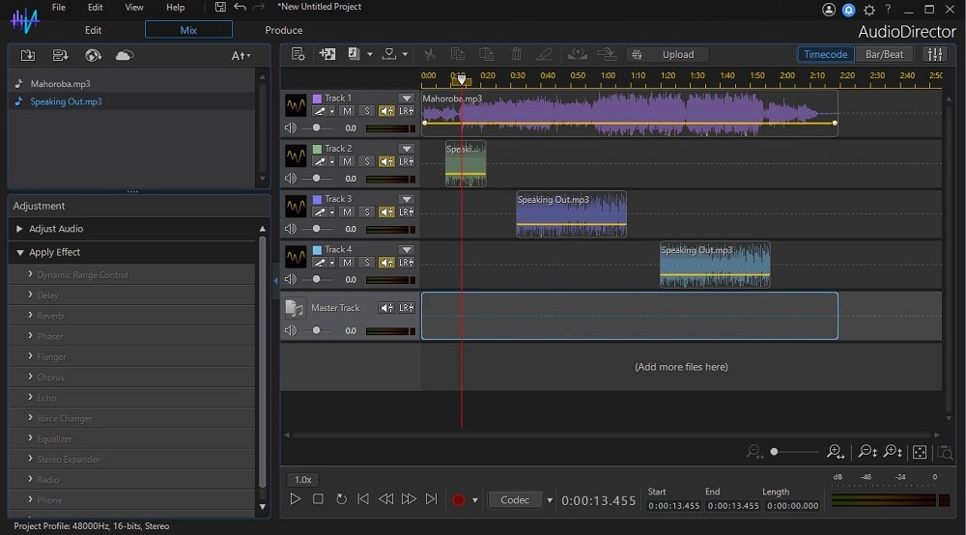Click the zoom in timeline icon
Image resolution: width=966 pixels, height=535 pixels.
836,452
